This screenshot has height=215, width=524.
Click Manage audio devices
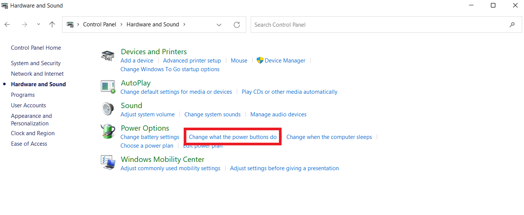(x=278, y=114)
